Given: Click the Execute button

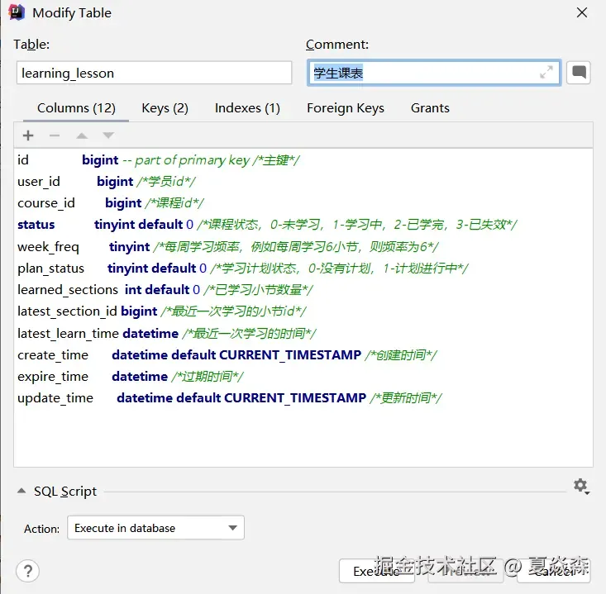Looking at the screenshot, I should click(377, 571).
